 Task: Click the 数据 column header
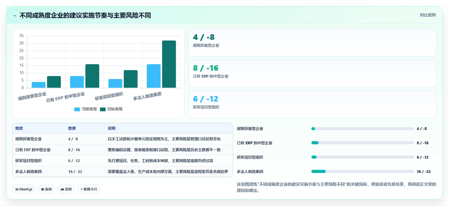pyautogui.click(x=72, y=128)
